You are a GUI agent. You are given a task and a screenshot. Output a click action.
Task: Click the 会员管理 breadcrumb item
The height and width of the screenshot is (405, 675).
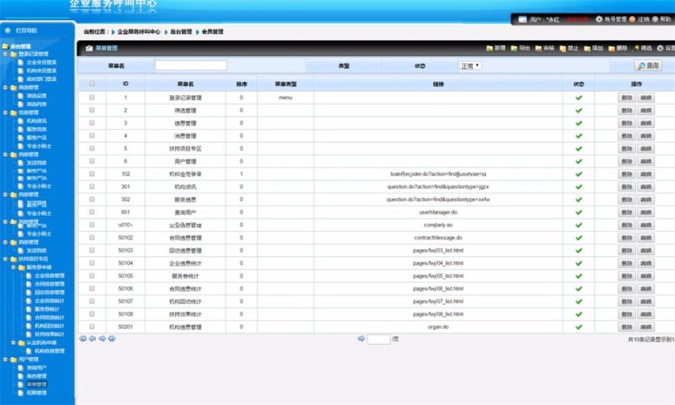[x=212, y=31]
